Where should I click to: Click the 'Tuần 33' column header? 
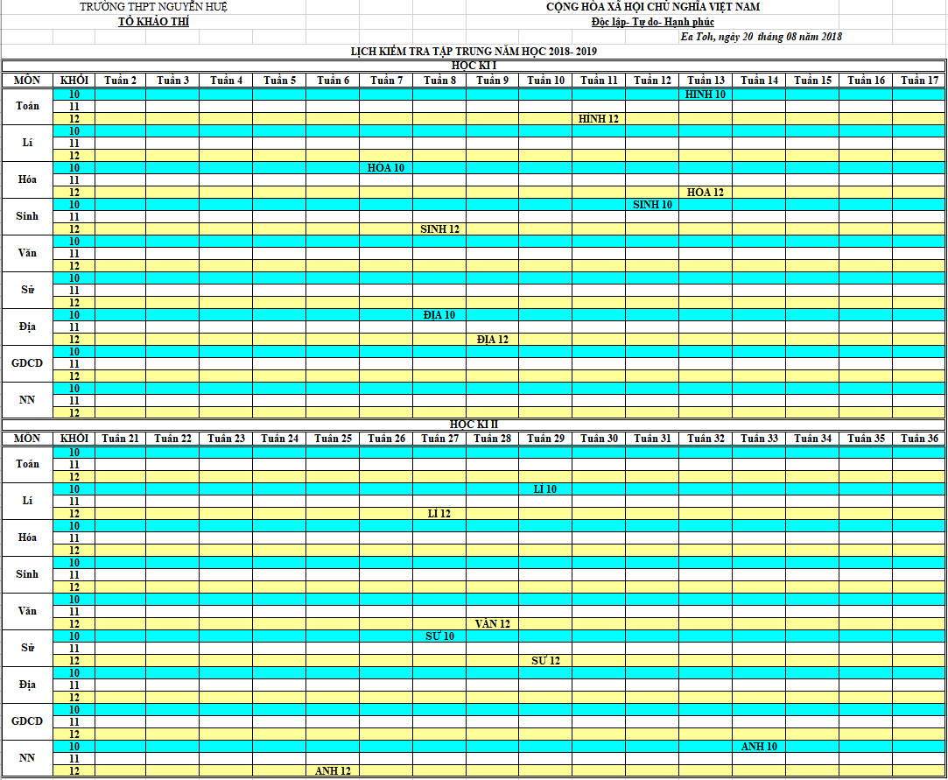(x=760, y=439)
